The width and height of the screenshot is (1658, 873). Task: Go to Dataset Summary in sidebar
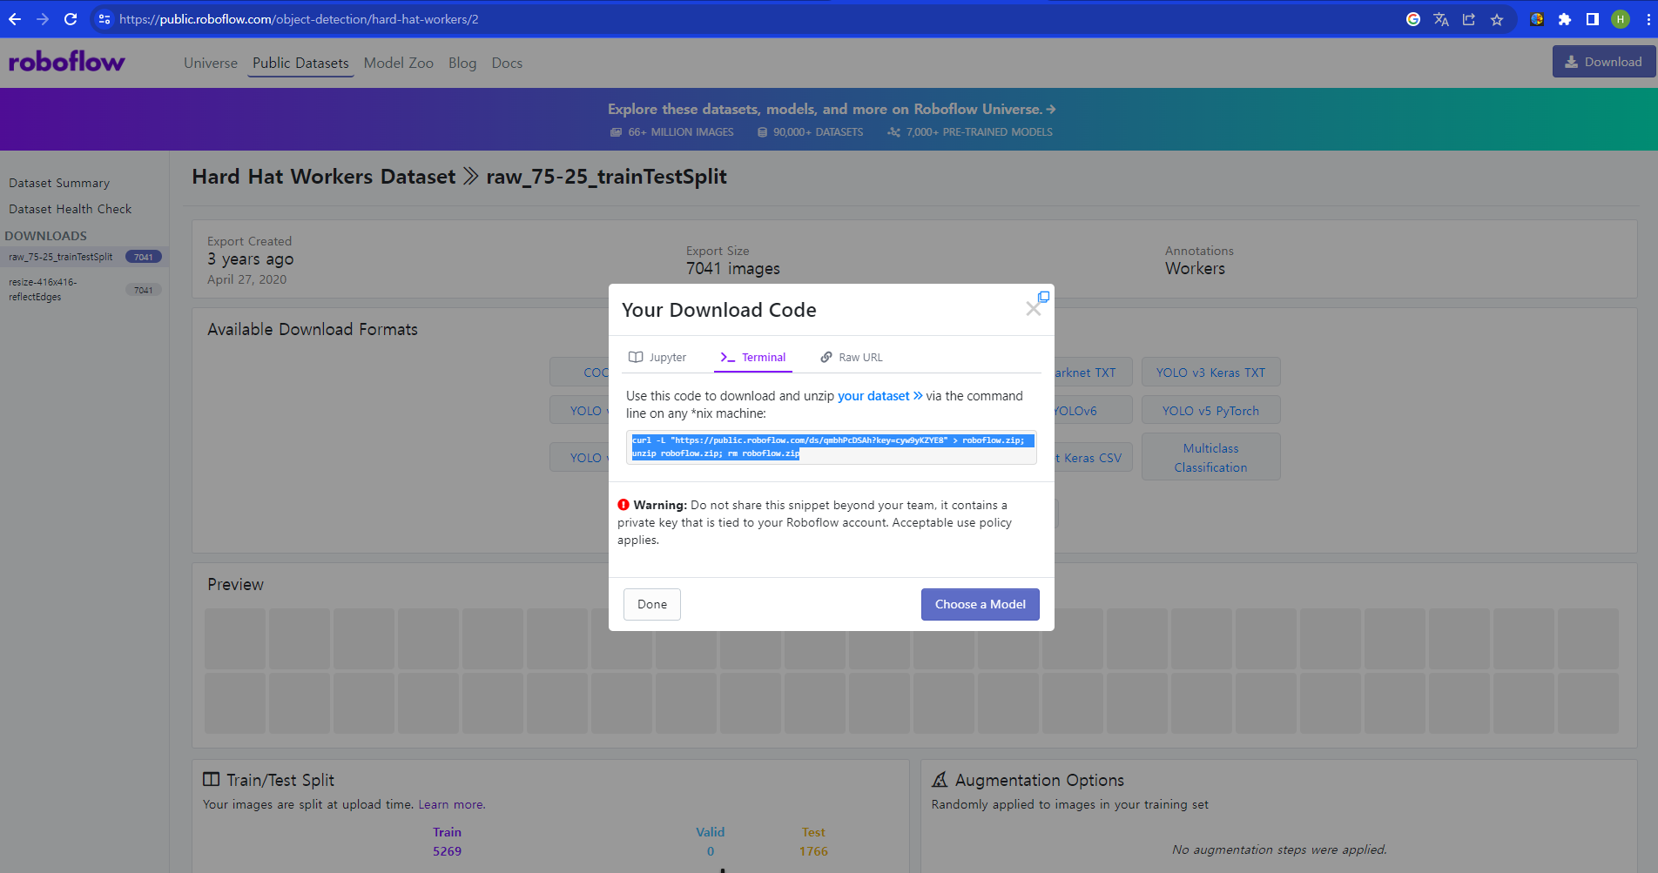(x=59, y=183)
